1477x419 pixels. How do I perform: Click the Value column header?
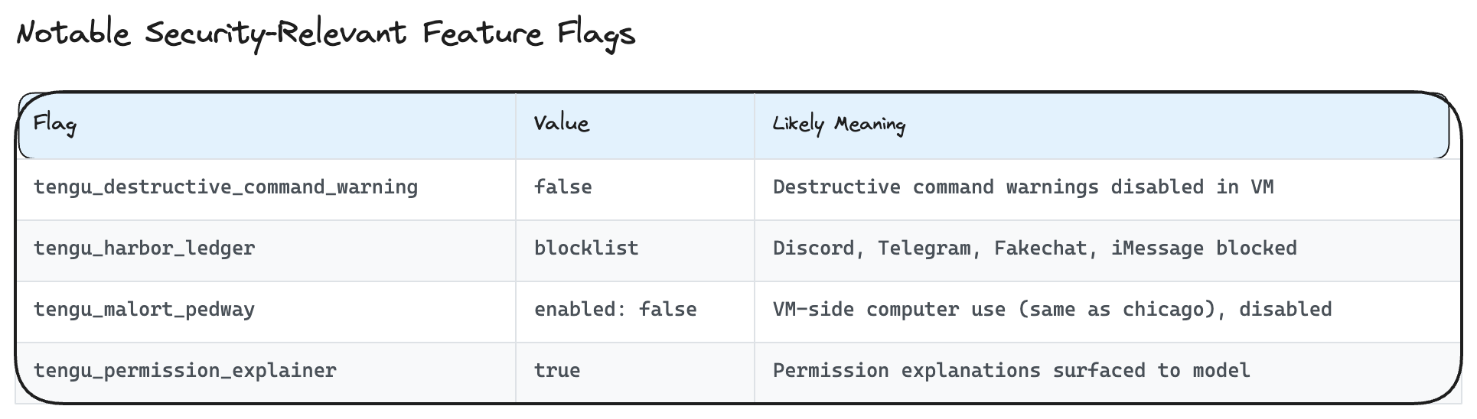pyautogui.click(x=561, y=124)
